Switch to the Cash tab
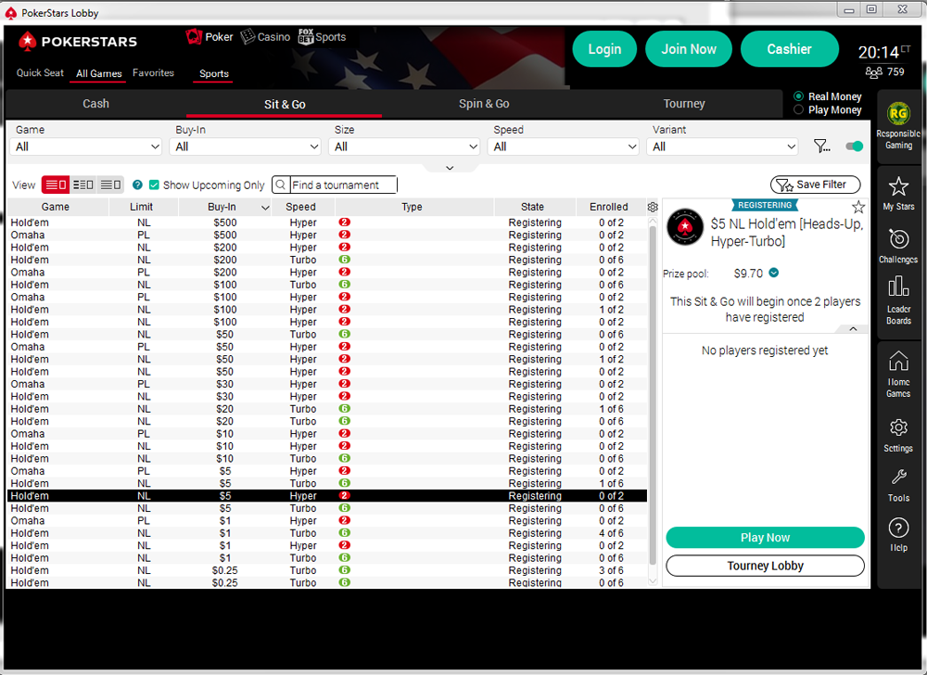The width and height of the screenshot is (927, 675). pyautogui.click(x=95, y=104)
